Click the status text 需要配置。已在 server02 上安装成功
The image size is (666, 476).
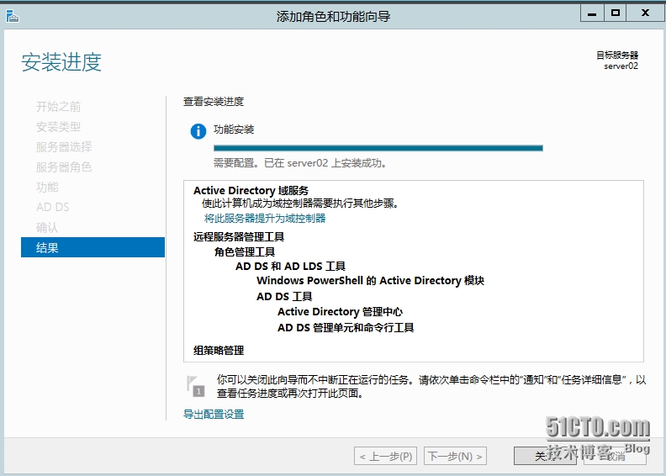[x=300, y=163]
